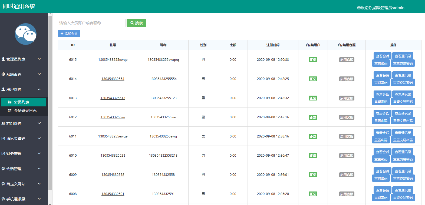Click the edit icon beside 财务管理
The width and height of the screenshot is (425, 205).
click(x=3, y=153)
